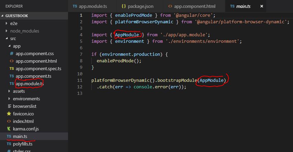Image resolution: width=293 pixels, height=152 pixels.
Task: Collapse the GUESTBOOK root folder
Action: [3, 16]
